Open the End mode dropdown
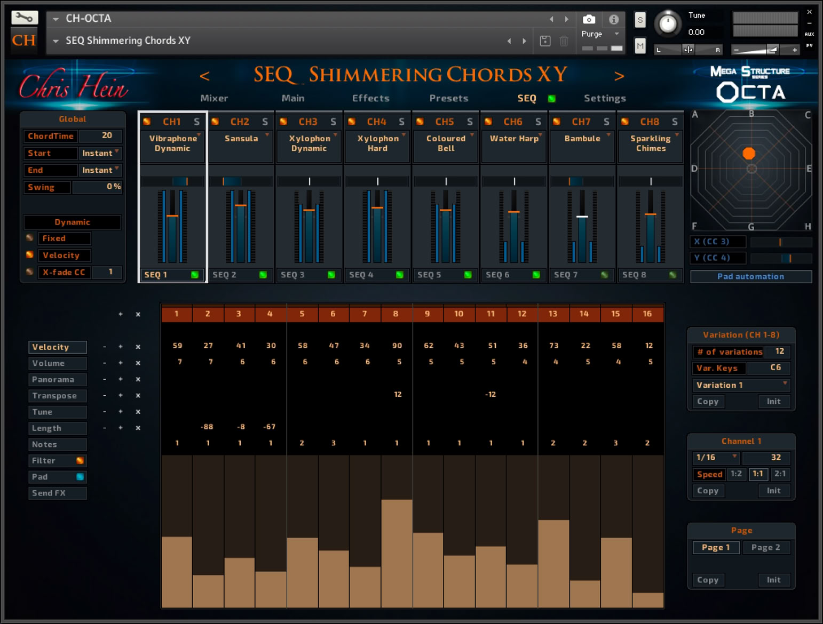The height and width of the screenshot is (624, 823). 100,170
